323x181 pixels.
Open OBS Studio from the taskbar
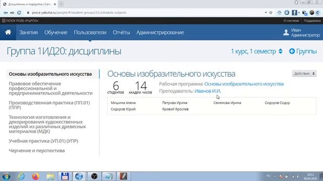94,176
